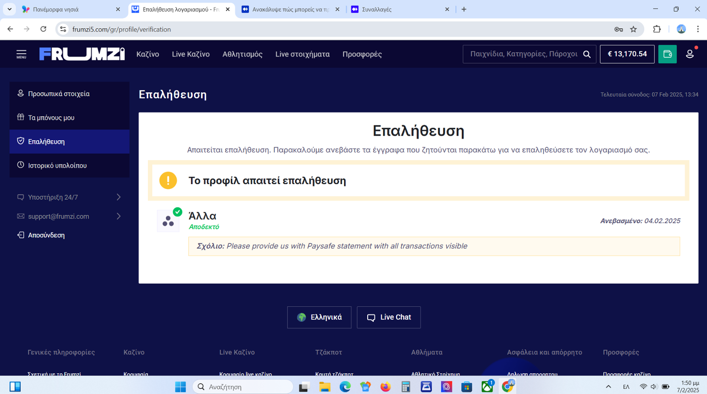Image resolution: width=707 pixels, height=394 pixels.
Task: Open the green wallet deposit icon
Action: point(667,54)
